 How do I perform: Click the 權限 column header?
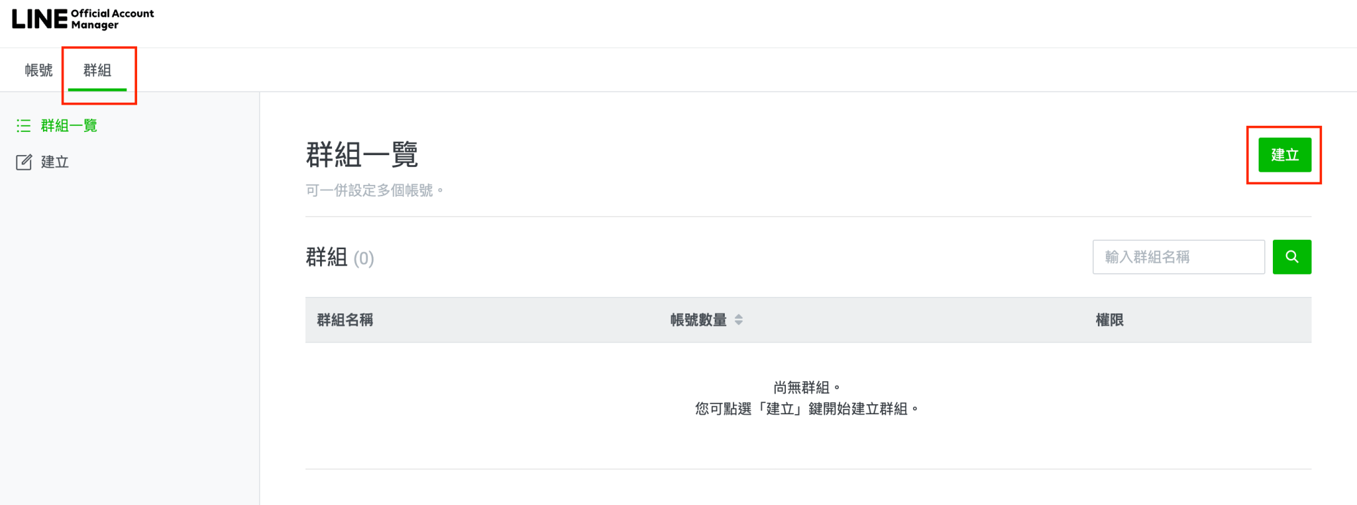pos(1110,319)
